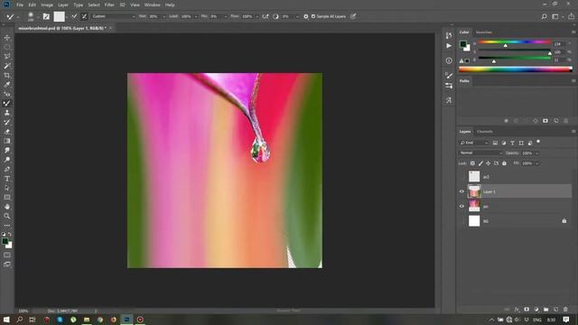Toggle Sample All Layers checkbox

click(x=313, y=16)
